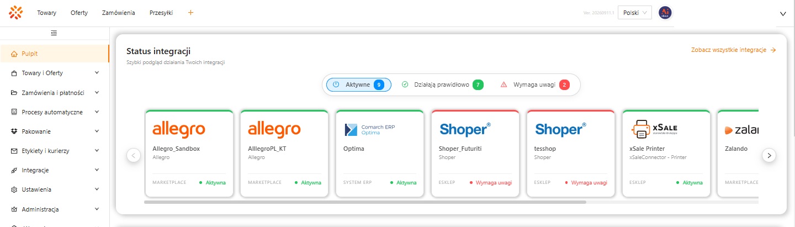Click the Administracja user icon
This screenshot has width=795, height=227.
tap(14, 209)
